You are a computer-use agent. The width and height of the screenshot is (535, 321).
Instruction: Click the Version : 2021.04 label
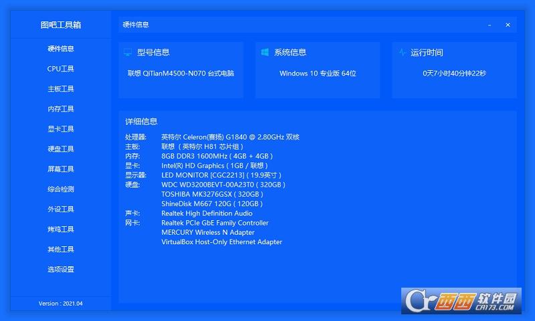(60, 303)
